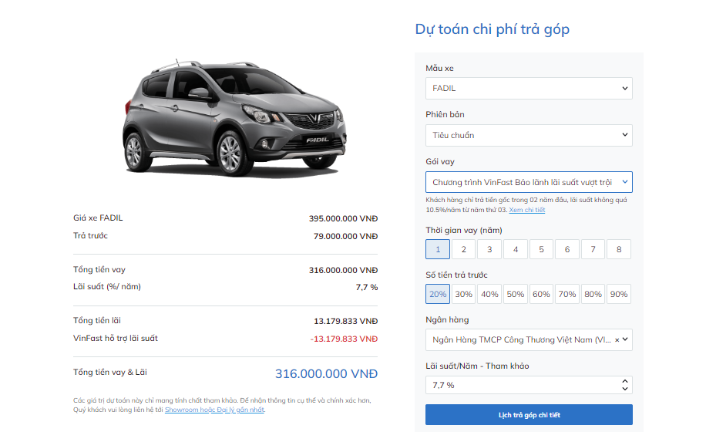Click the Tổng tiền vay & Lãi label
Viewport: 706px width, 432px height.
pos(110,372)
